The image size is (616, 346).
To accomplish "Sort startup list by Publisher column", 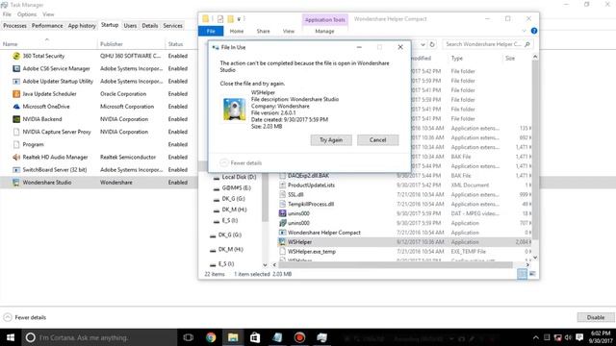I will (x=112, y=44).
